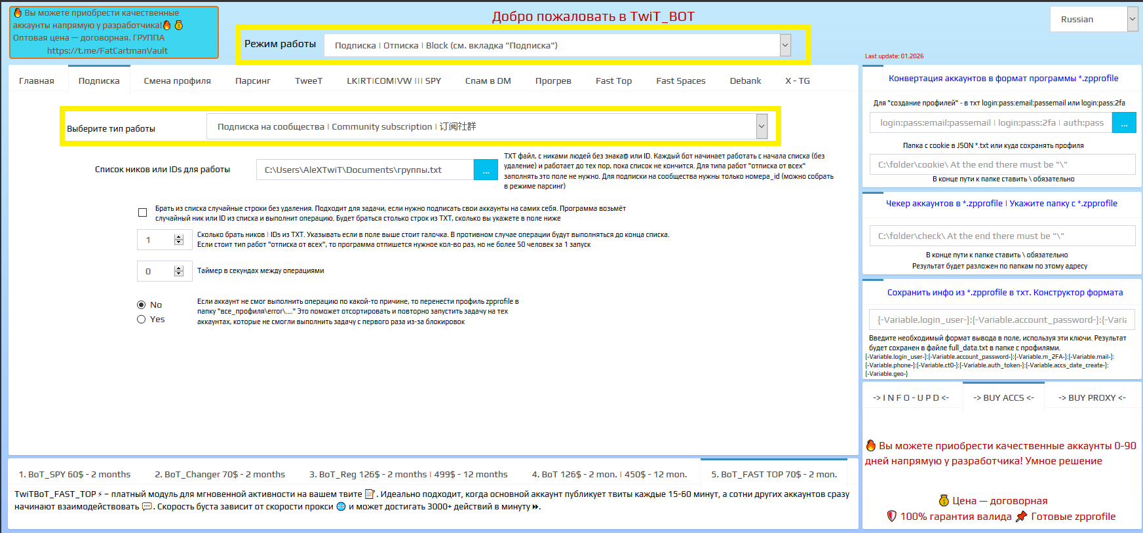Image resolution: width=1143 pixels, height=533 pixels.
Task: Click the 100% гарантия валида text
Action: click(x=956, y=517)
